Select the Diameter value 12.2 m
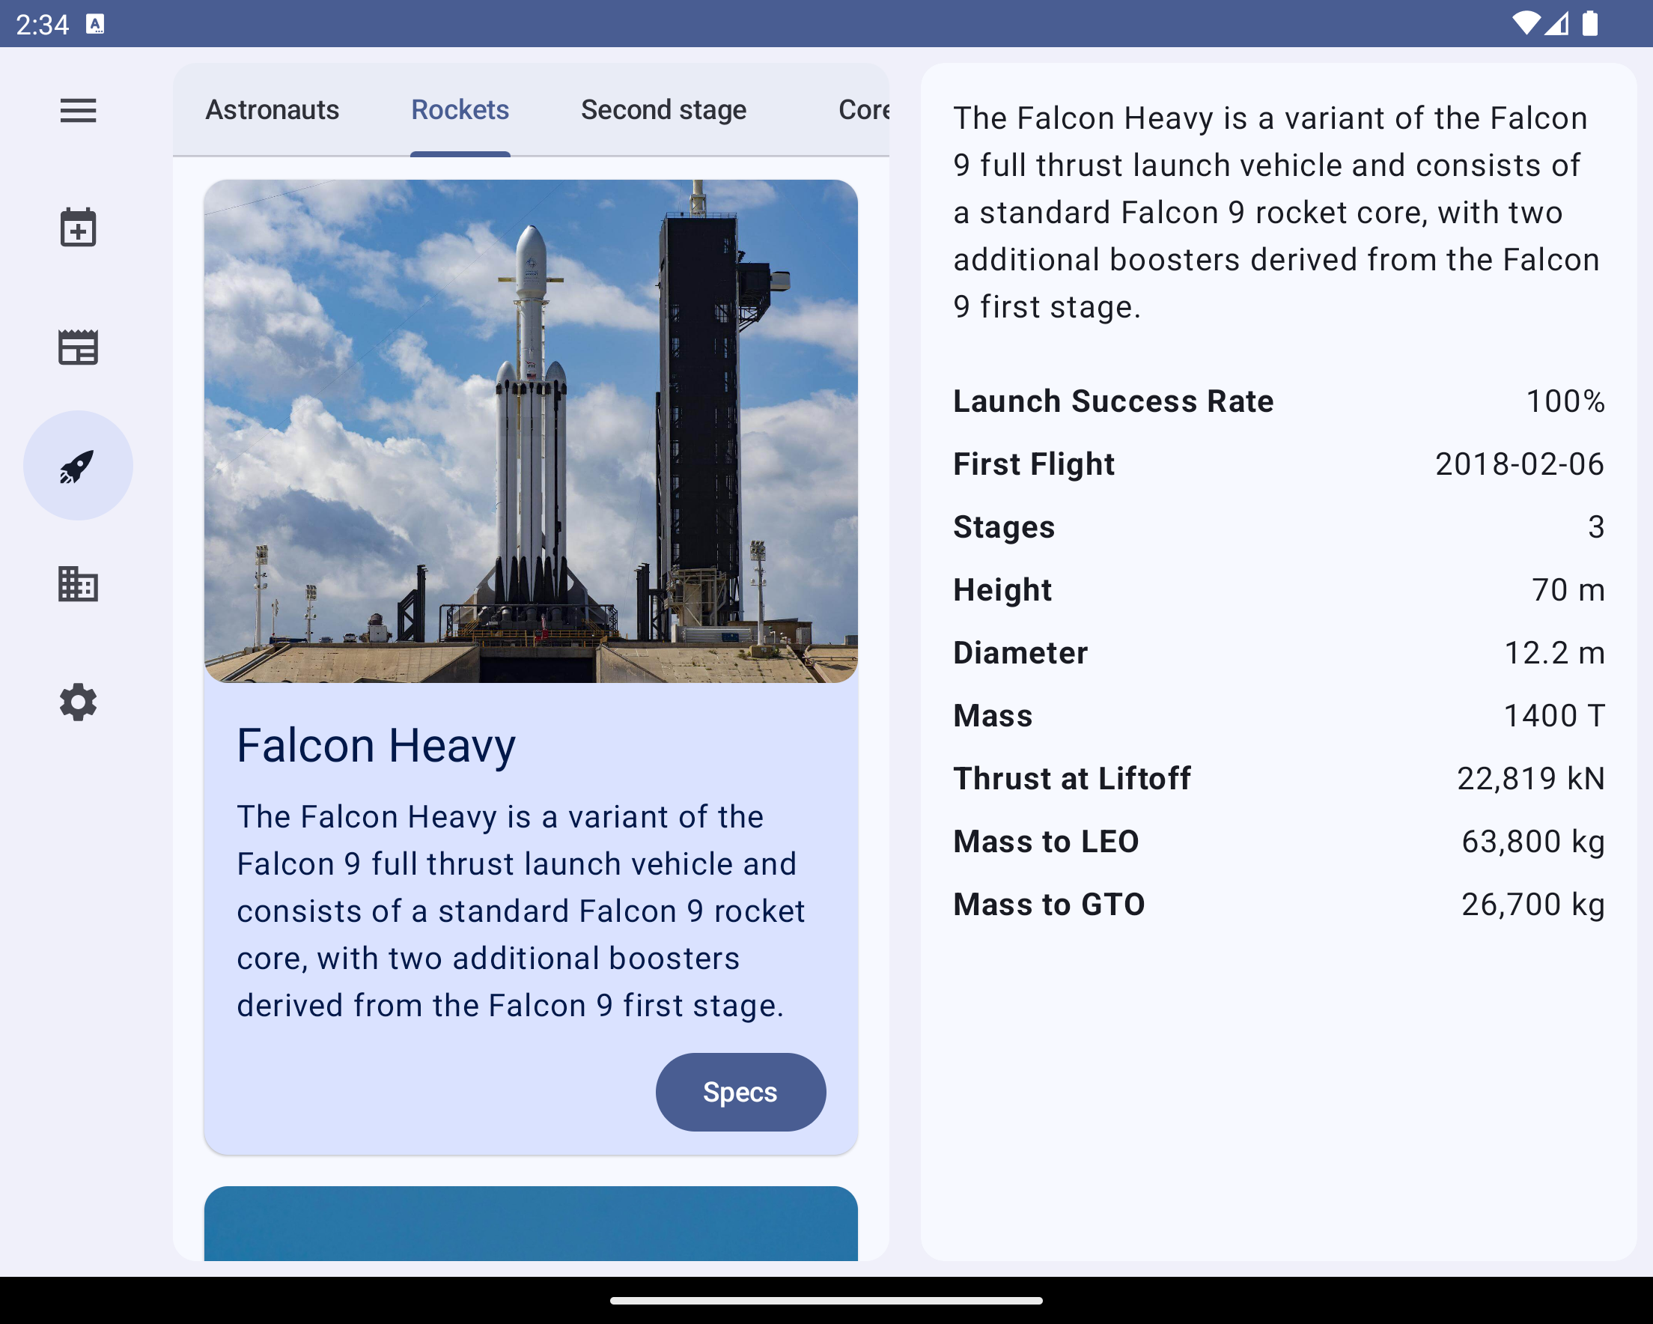The image size is (1653, 1324). [1554, 653]
